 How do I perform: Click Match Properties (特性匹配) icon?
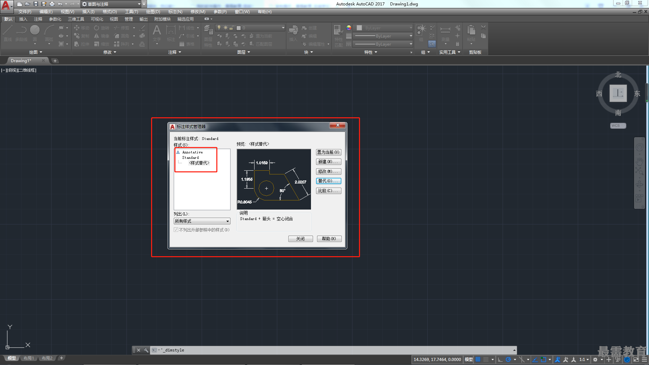(338, 36)
